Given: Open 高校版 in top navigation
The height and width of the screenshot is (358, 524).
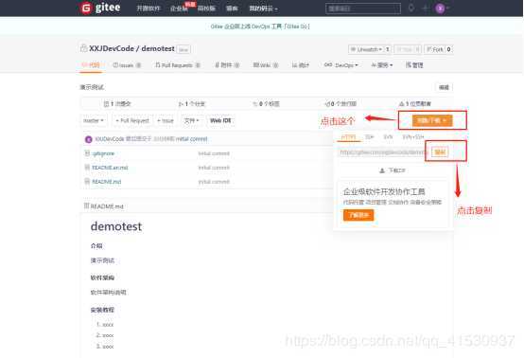Looking at the screenshot, I should (x=206, y=9).
